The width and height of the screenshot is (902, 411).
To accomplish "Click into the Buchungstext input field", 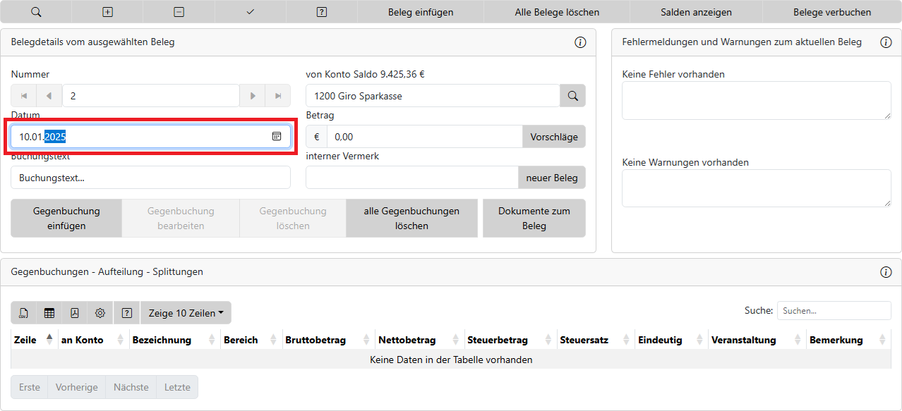I will tap(150, 178).
